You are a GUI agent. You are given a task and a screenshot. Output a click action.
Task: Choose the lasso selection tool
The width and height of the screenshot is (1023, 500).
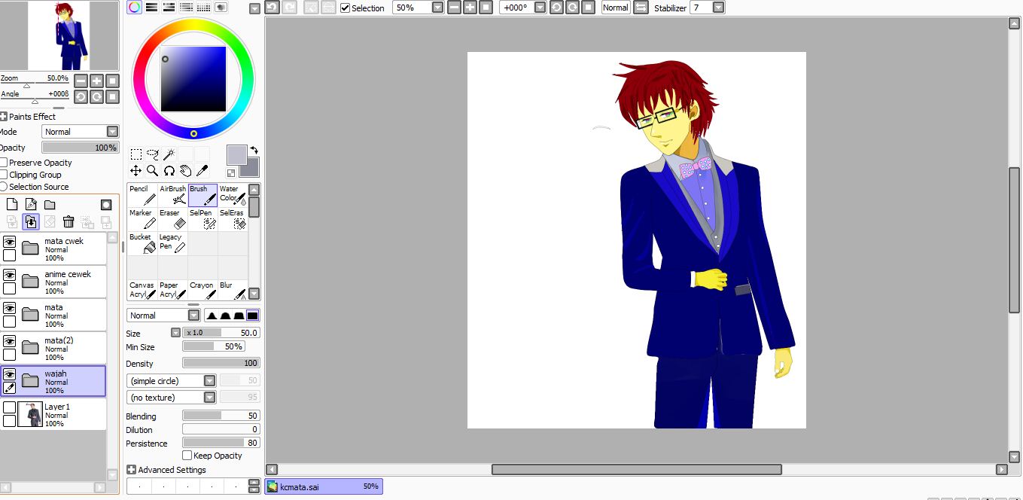coord(153,154)
